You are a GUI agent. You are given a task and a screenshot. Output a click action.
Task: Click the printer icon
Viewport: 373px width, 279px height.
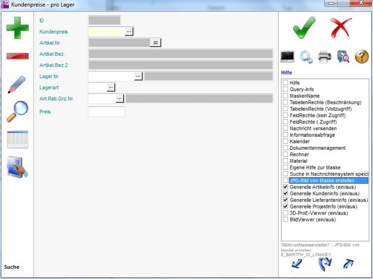point(325,57)
